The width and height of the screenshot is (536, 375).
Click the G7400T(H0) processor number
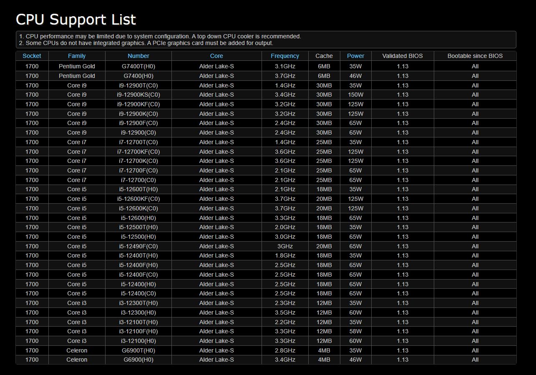[138, 66]
